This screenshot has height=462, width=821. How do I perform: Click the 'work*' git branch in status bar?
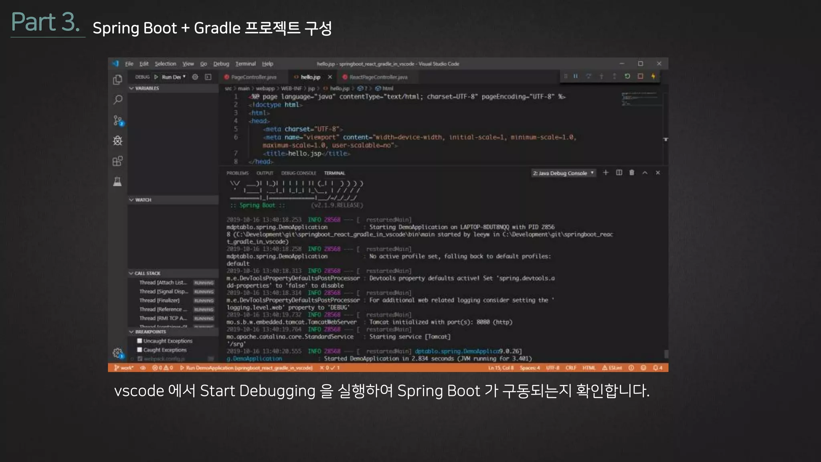[124, 367]
